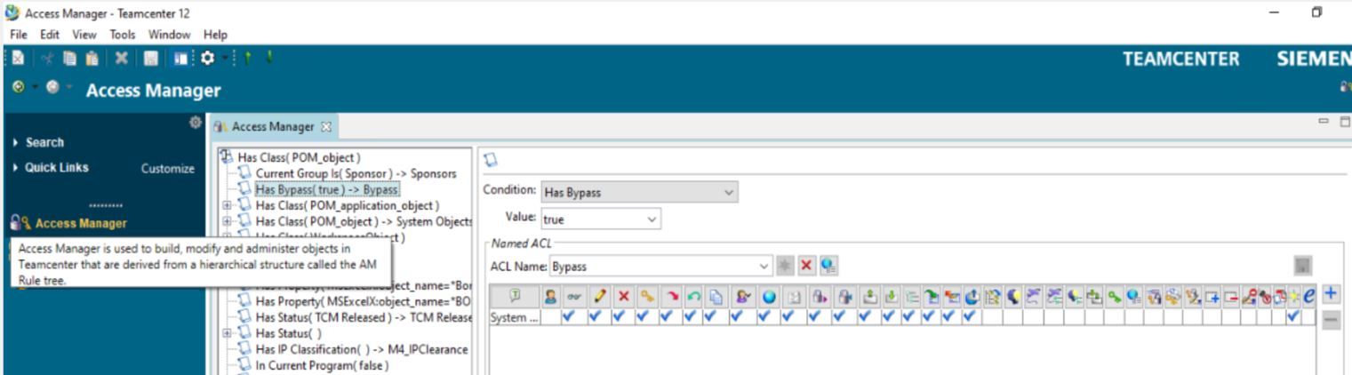Image resolution: width=1352 pixels, height=375 pixels.
Task: Click the gray save ACL button
Action: 1301,267
